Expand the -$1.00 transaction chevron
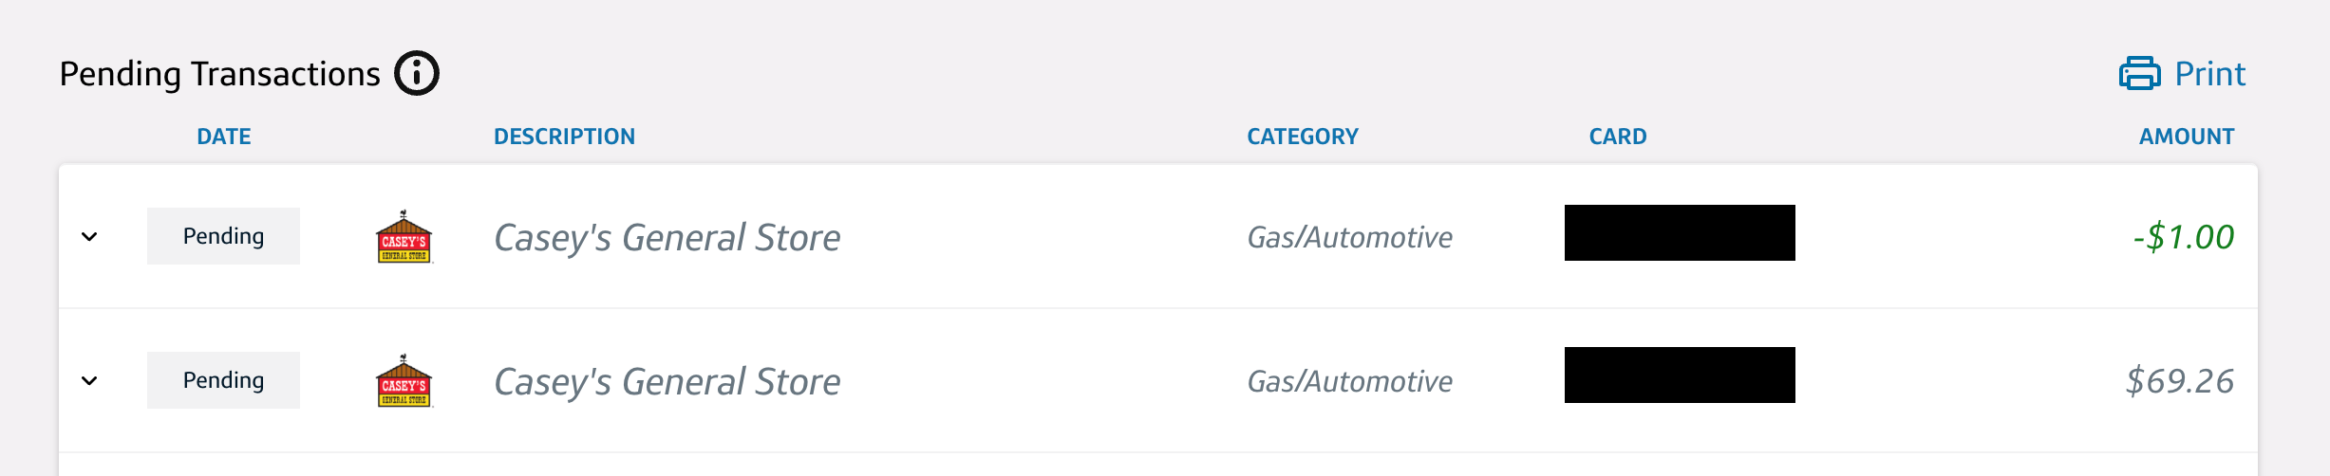2330x476 pixels. click(x=89, y=236)
